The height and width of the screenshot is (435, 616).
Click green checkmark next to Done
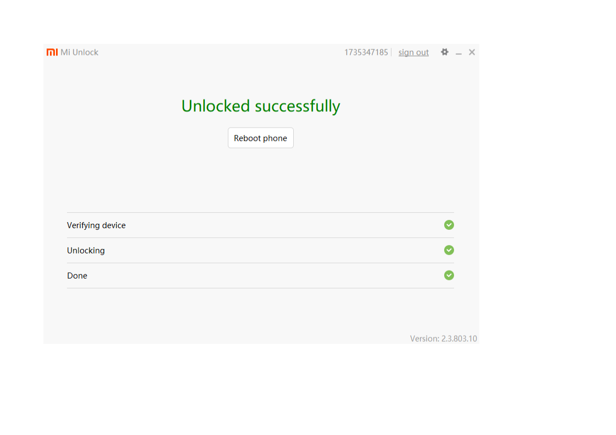(449, 275)
